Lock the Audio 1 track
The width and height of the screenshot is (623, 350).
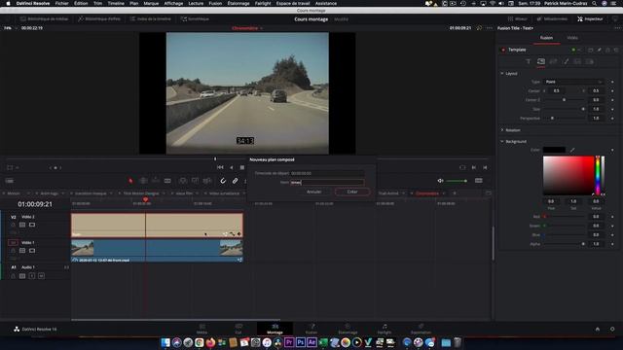(13, 276)
